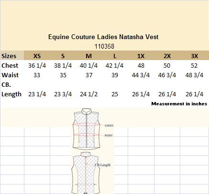Click chest value 52 for 3X

pyautogui.click(x=194, y=65)
